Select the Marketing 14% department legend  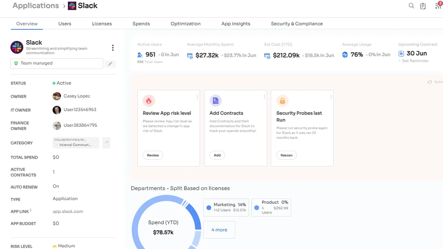(226, 208)
